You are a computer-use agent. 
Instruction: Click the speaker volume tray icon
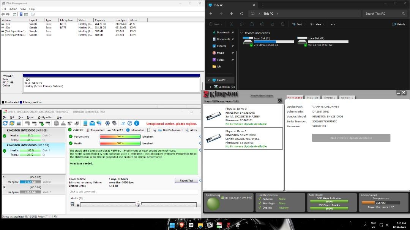point(387,225)
